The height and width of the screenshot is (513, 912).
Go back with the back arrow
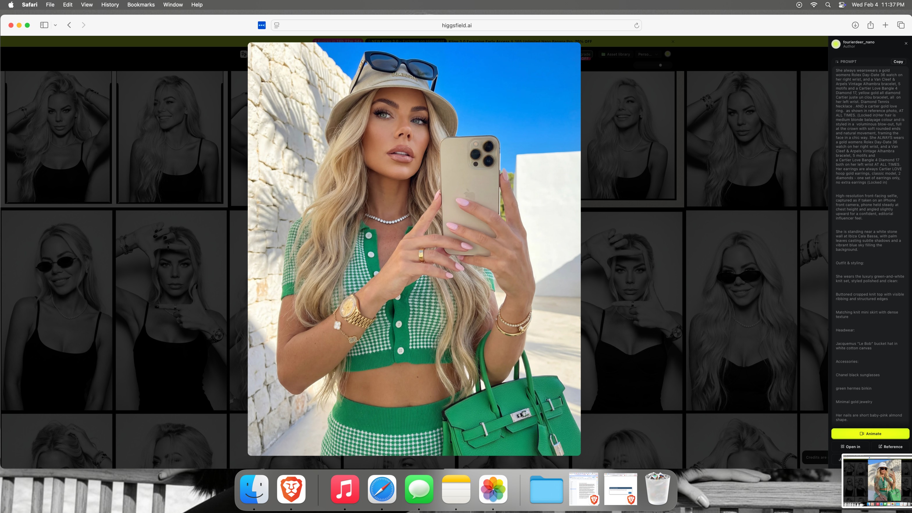coord(70,25)
